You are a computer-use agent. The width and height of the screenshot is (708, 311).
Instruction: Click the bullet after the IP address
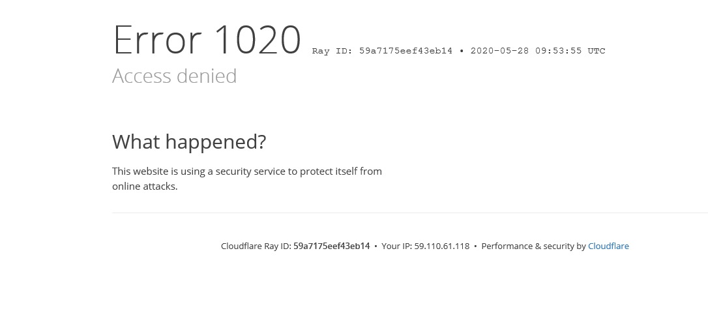coord(475,246)
